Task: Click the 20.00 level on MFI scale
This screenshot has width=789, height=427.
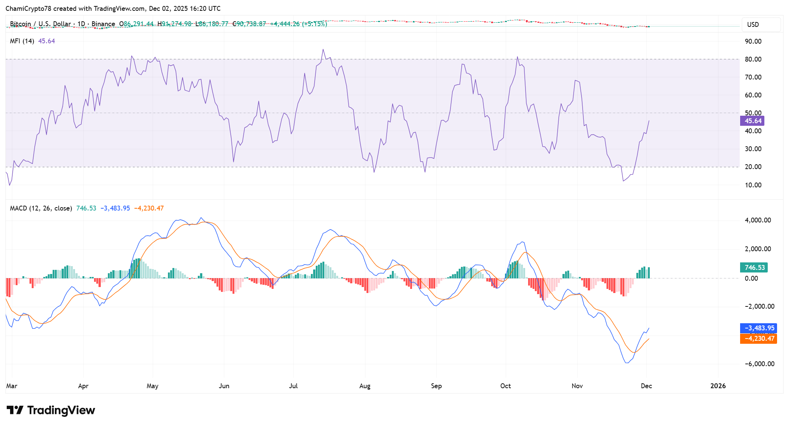Action: click(753, 167)
